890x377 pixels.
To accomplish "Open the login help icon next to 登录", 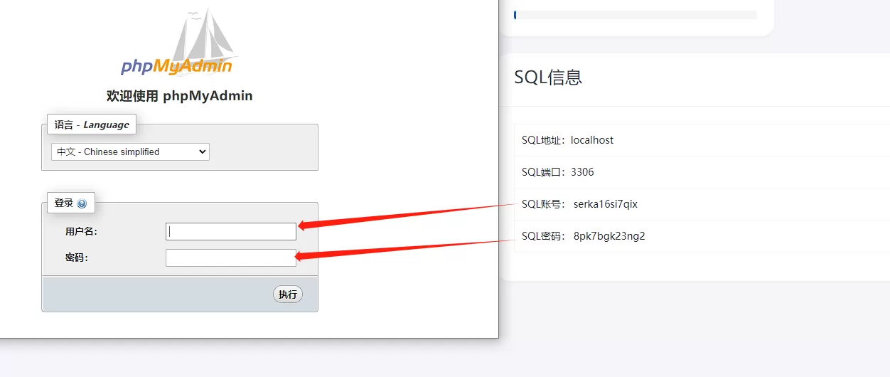I will (82, 203).
